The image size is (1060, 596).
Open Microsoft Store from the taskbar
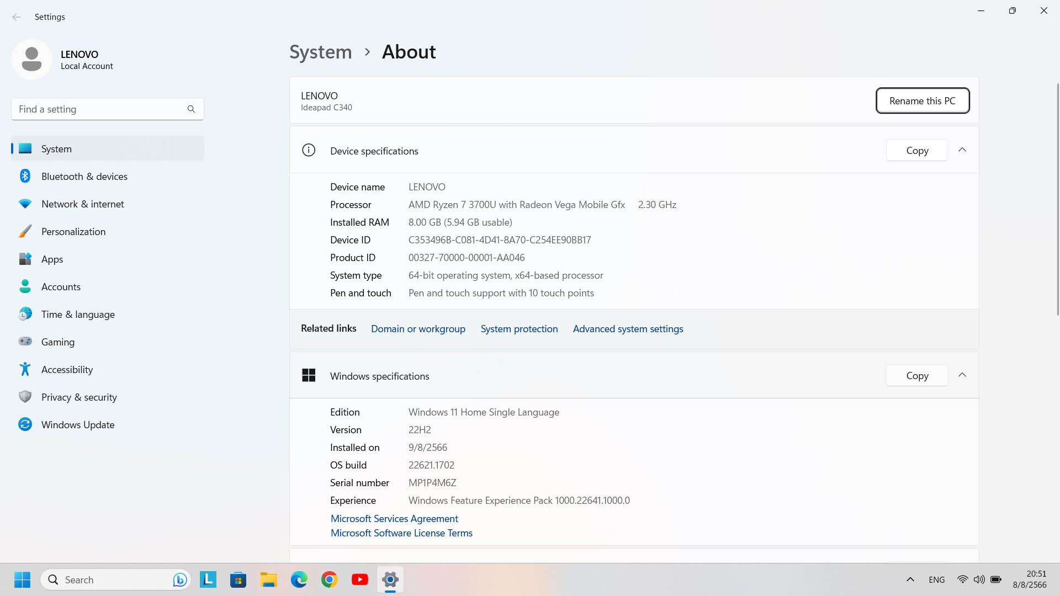tap(239, 579)
